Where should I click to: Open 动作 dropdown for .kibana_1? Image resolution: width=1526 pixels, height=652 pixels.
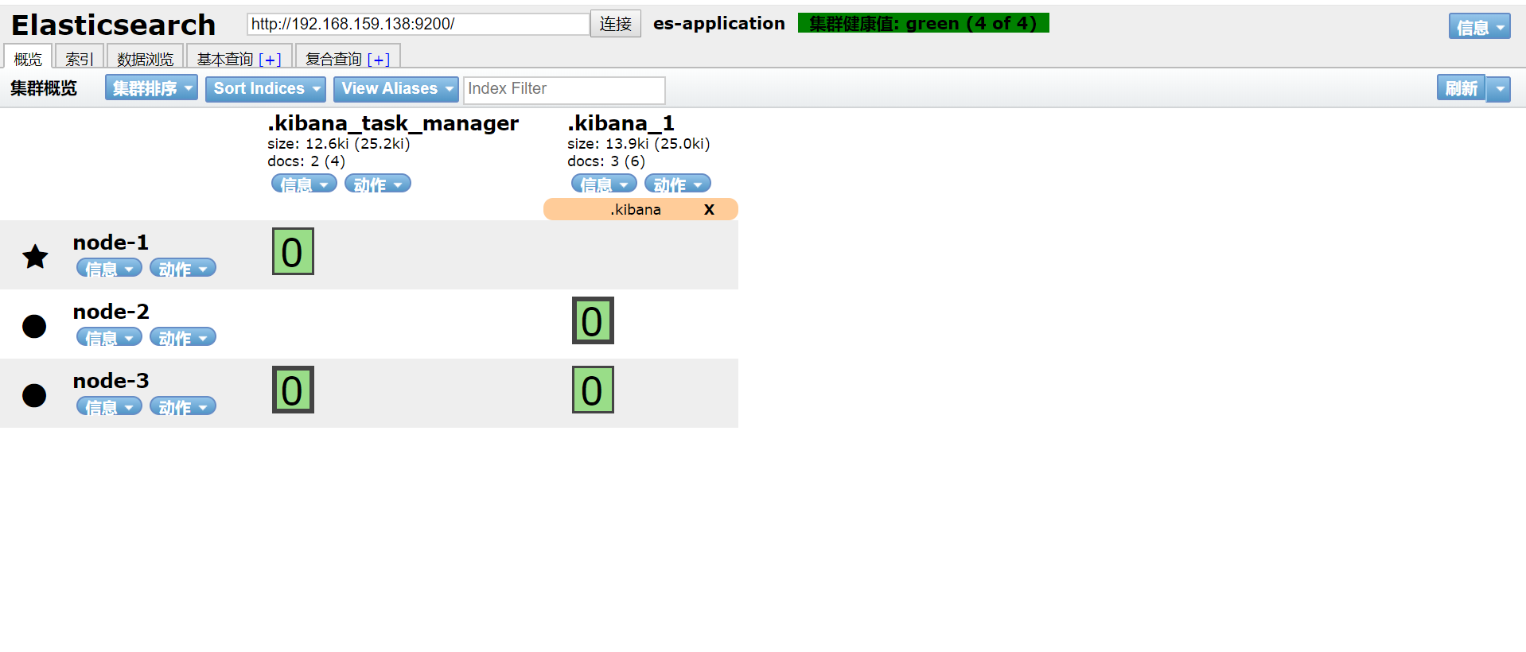coord(678,184)
